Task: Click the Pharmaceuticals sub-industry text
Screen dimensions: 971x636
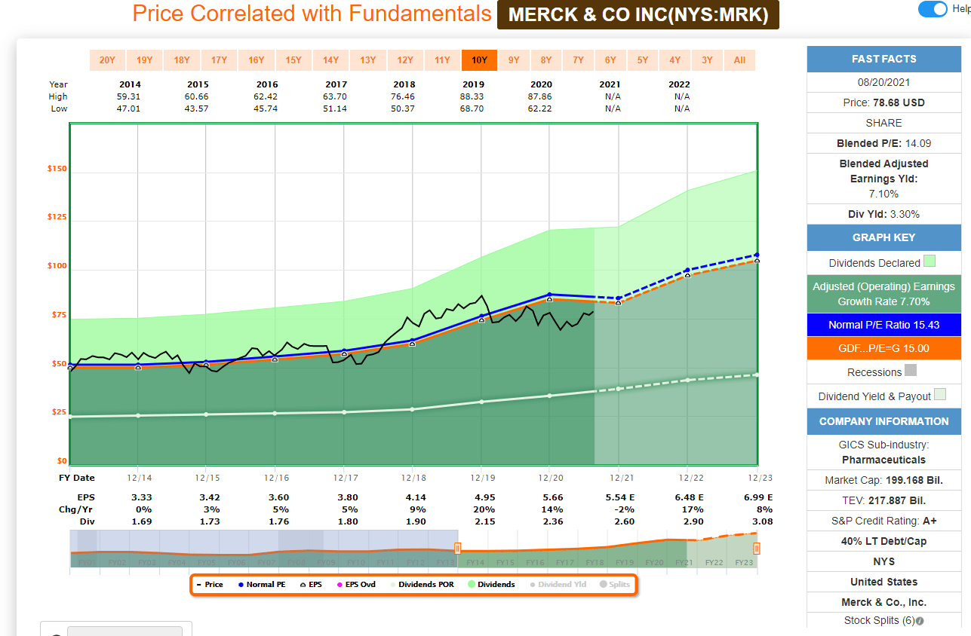Action: pyautogui.click(x=883, y=460)
